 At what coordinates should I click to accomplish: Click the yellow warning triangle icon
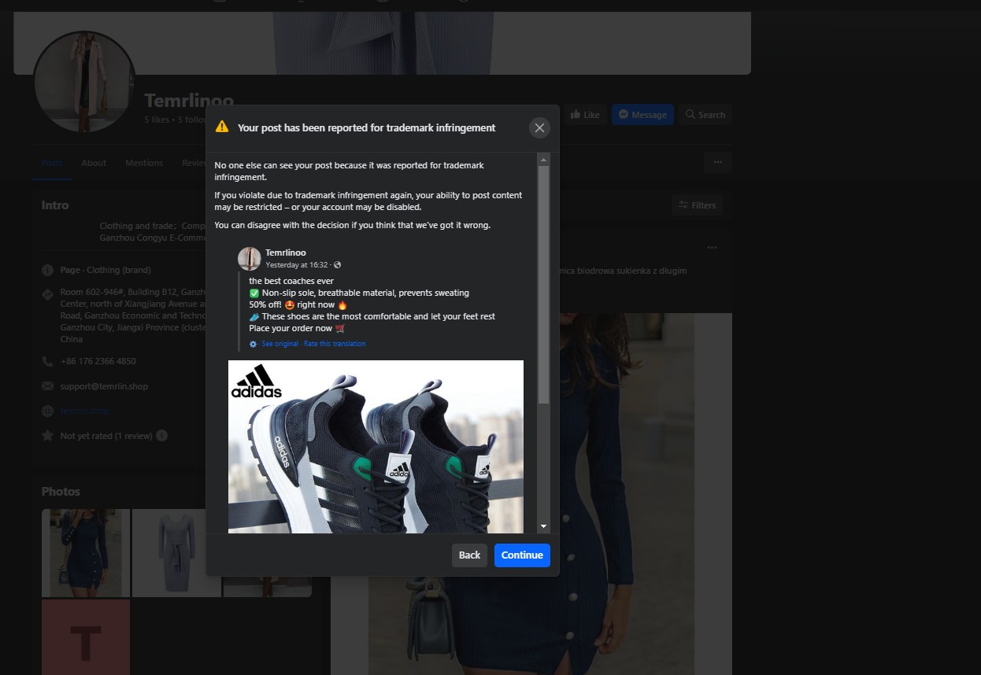(x=222, y=127)
